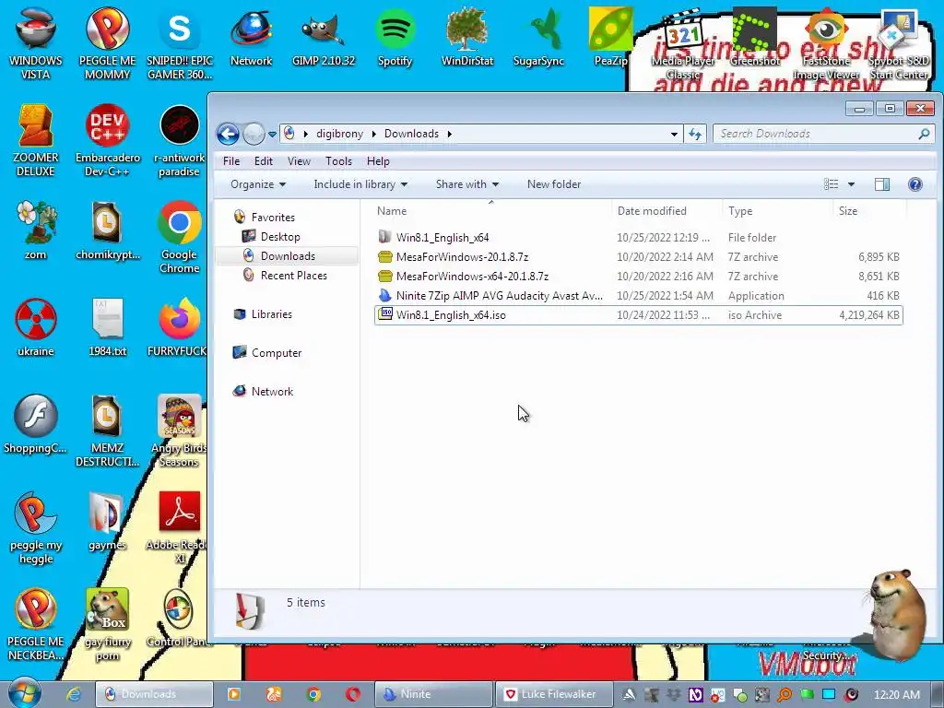
Task: Click the Embarcadero Dev-C++ desktop icon
Action: (x=108, y=141)
